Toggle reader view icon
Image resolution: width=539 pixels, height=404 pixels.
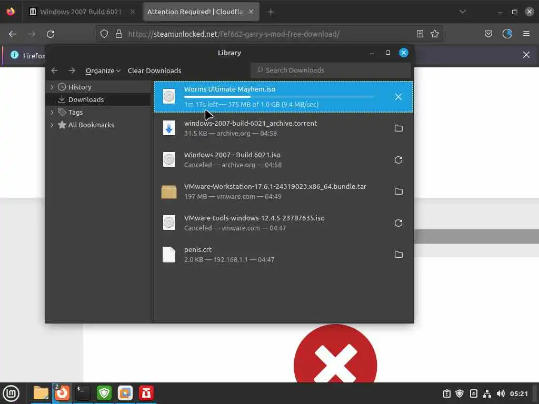tap(420, 34)
